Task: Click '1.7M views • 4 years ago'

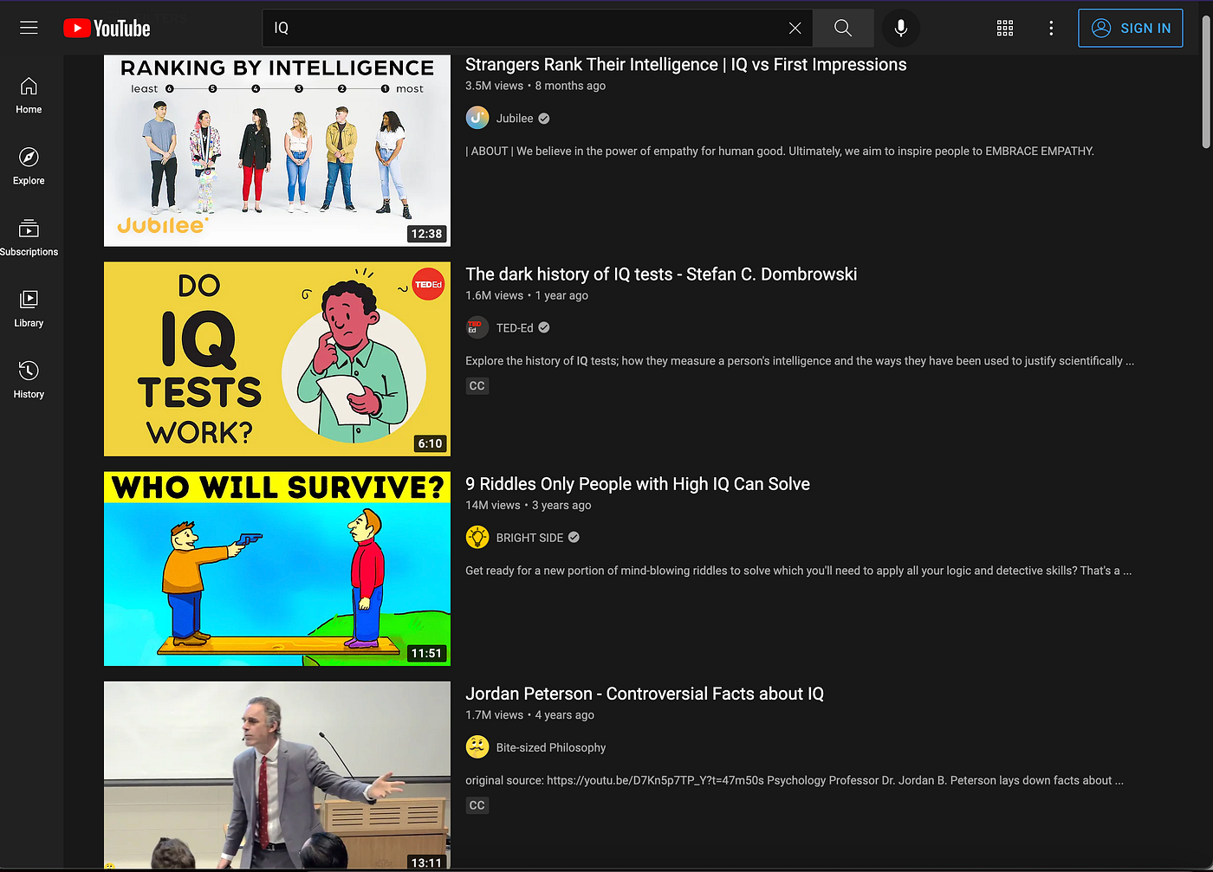Action: (530, 714)
